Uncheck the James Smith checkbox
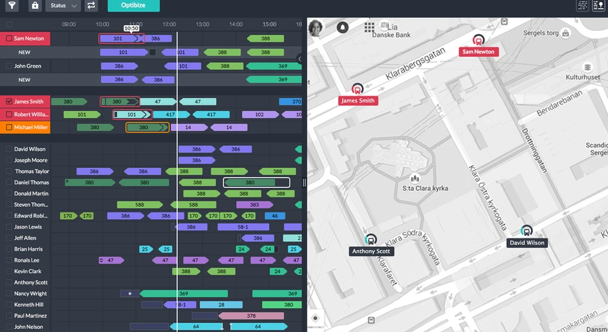The height and width of the screenshot is (332, 608). click(9, 101)
